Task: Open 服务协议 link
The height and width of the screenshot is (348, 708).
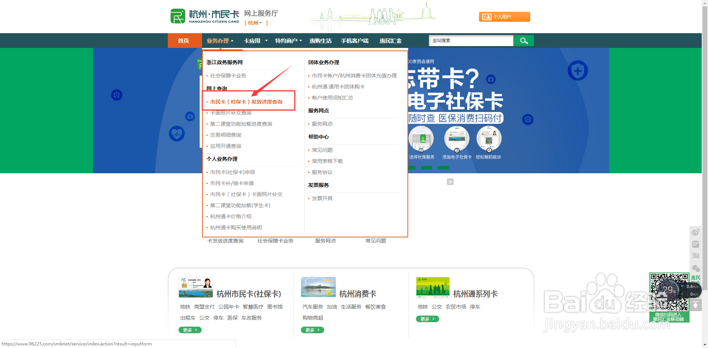Action: point(322,172)
